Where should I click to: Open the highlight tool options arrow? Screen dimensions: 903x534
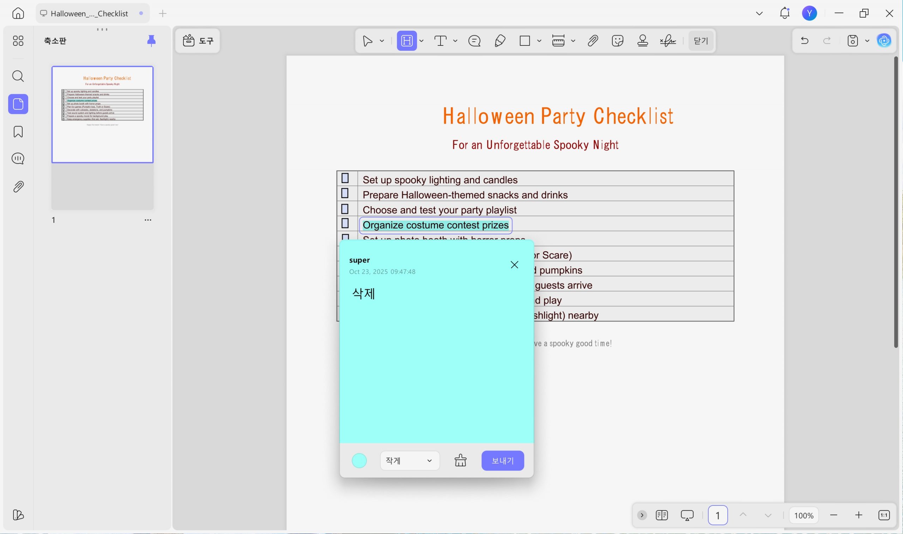tap(422, 41)
